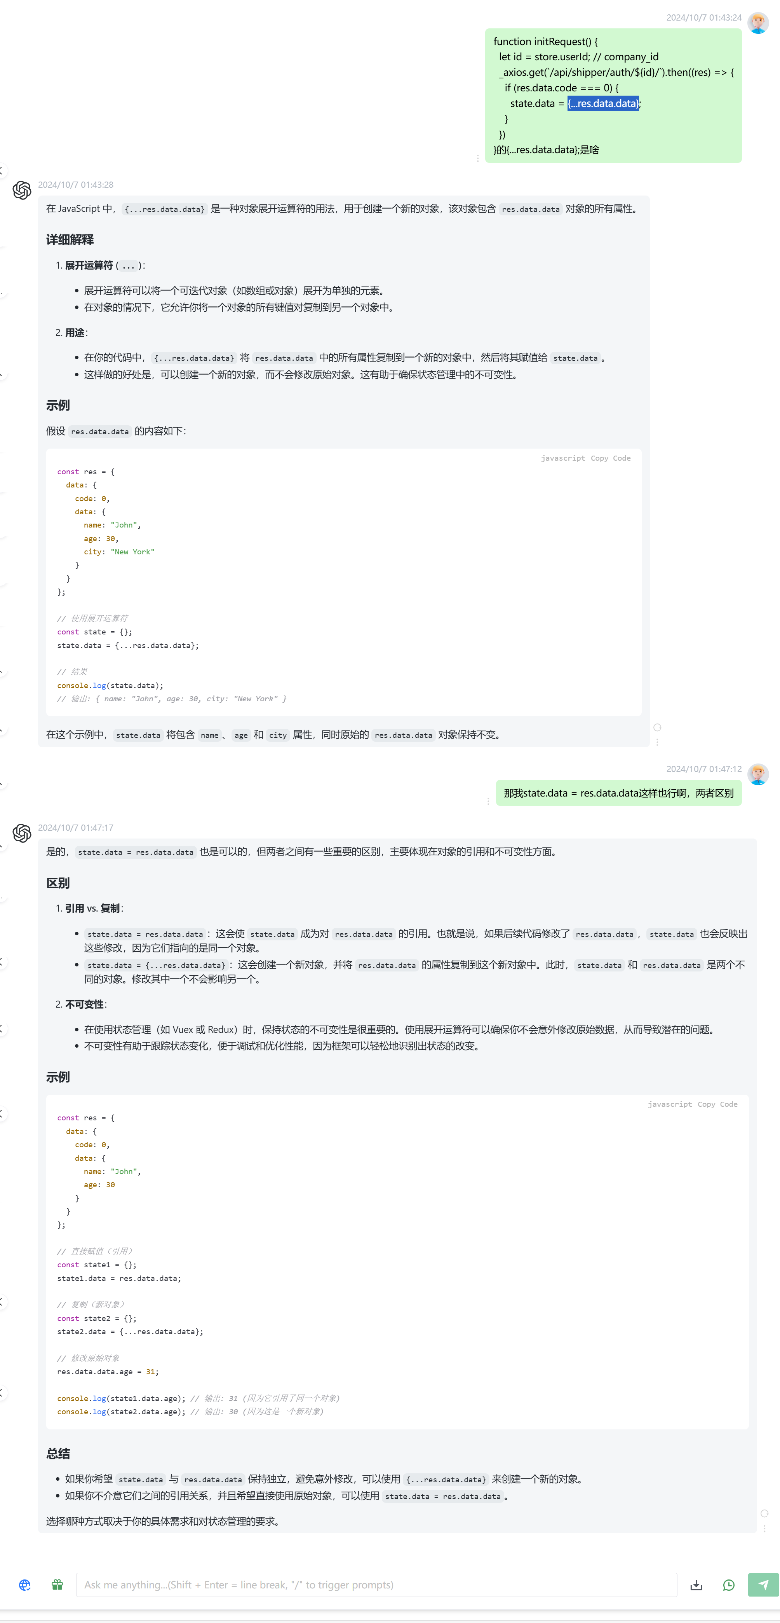Click timestamp 2024/10/7 01:43:24
The image size is (780, 1623).
(x=704, y=17)
